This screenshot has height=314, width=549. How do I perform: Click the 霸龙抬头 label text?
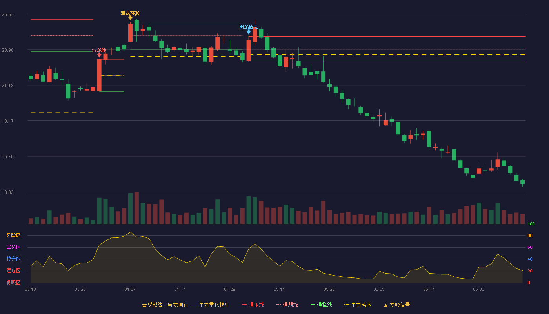point(249,27)
